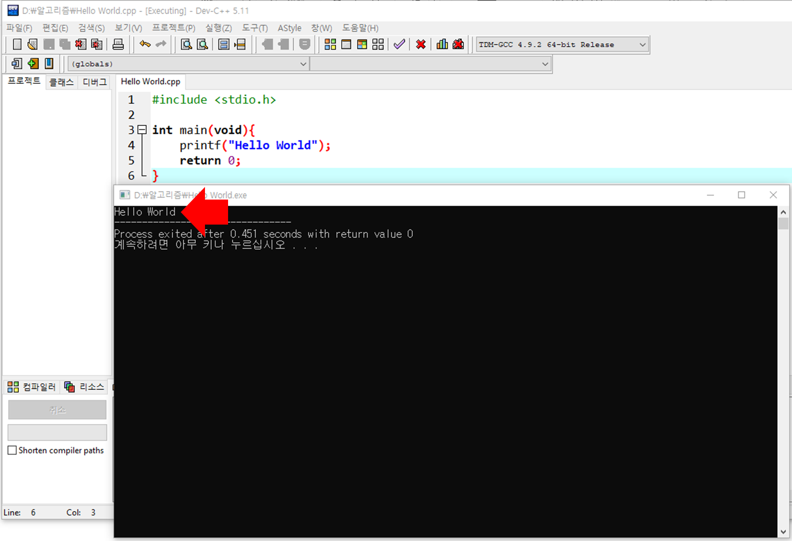Click the green plus Insert icon
Viewport: 792px width, 541px height.
click(x=33, y=63)
